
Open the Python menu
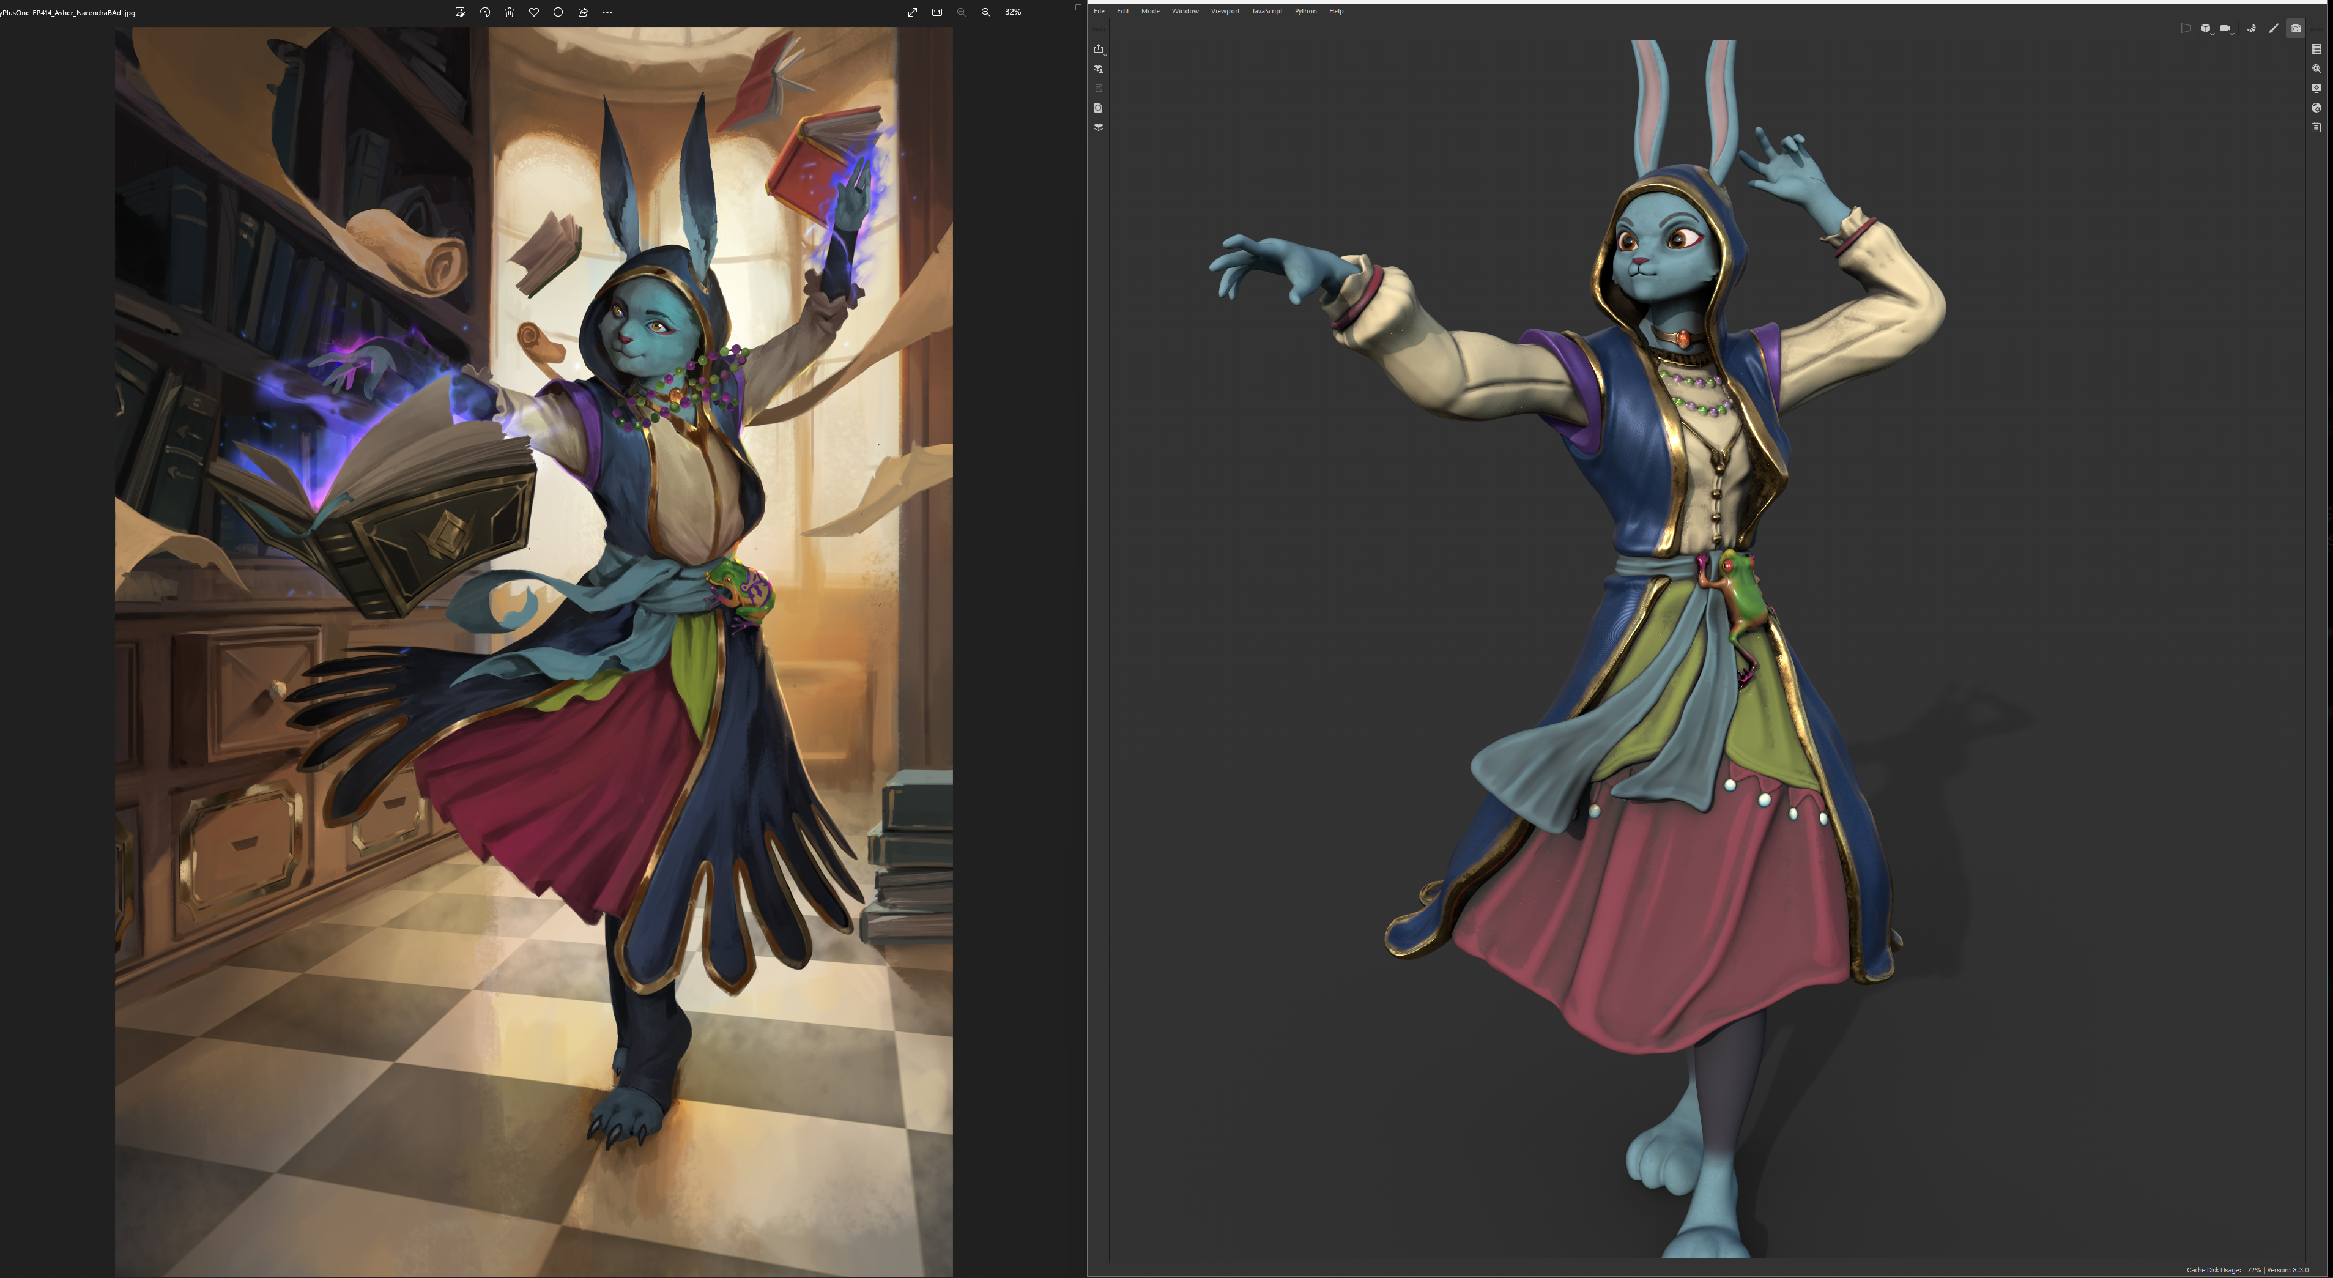1305,11
